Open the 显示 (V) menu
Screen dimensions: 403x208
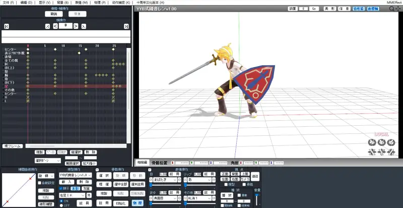tap(44, 3)
